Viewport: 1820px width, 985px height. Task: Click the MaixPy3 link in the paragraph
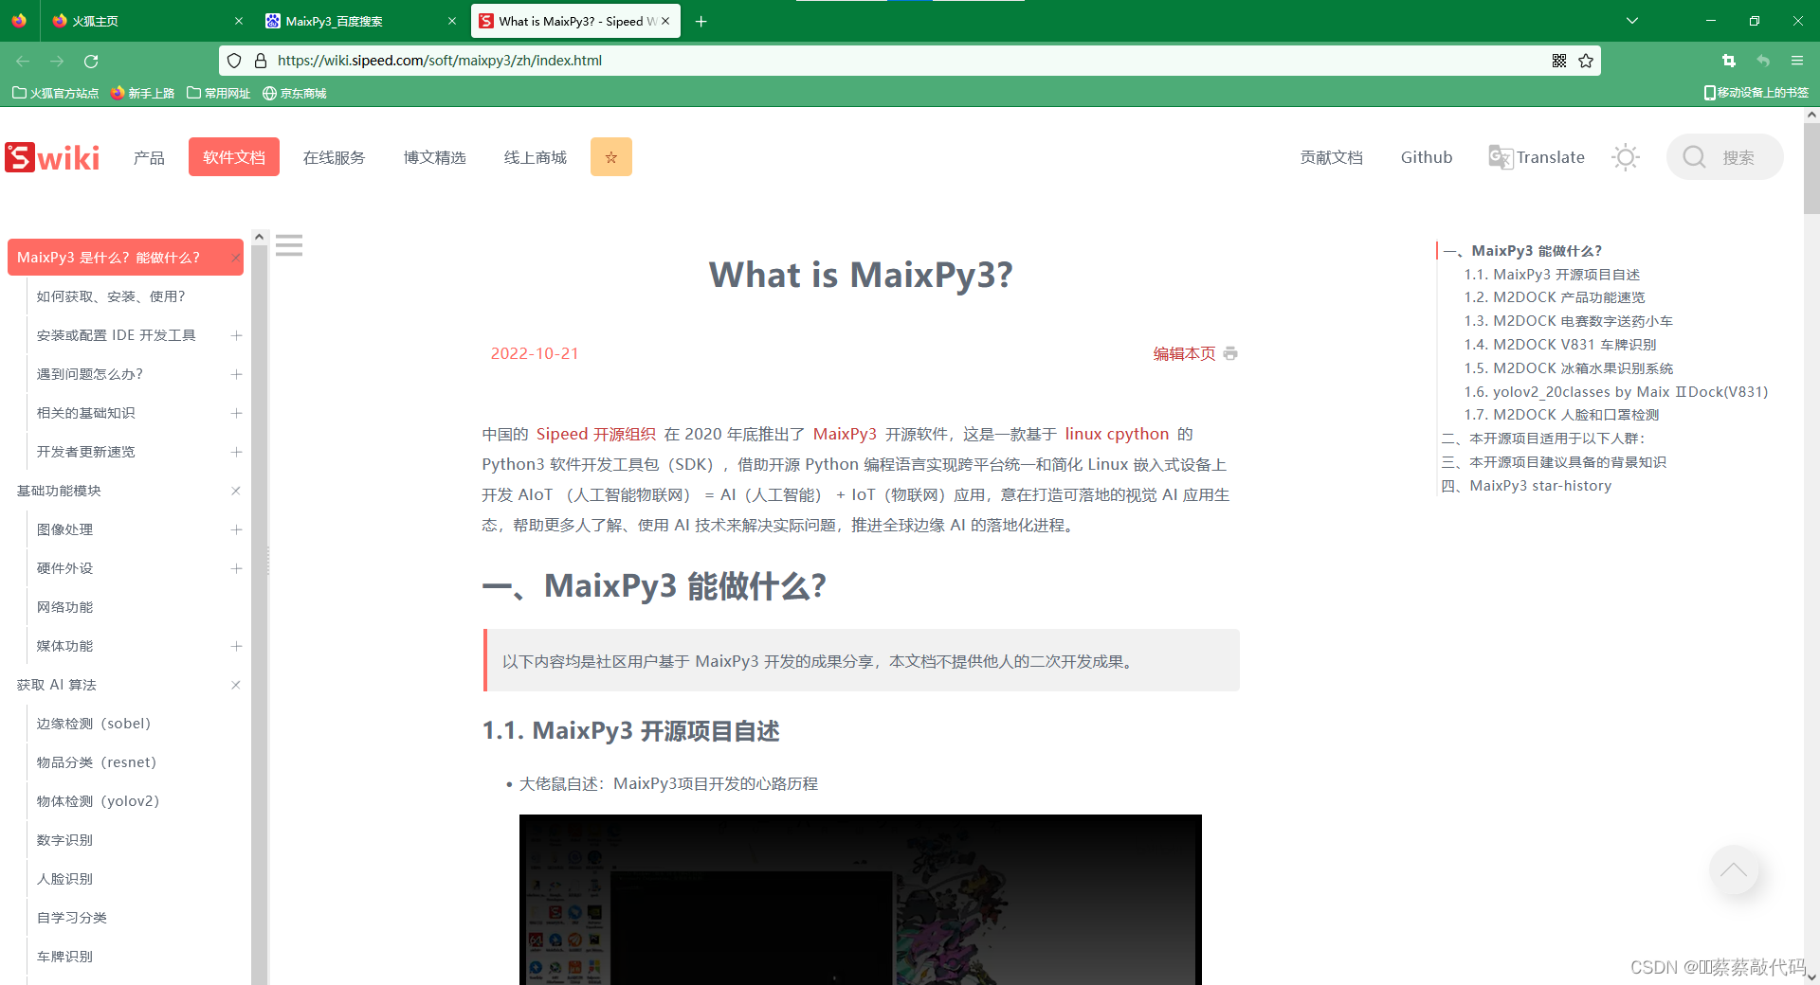845,434
